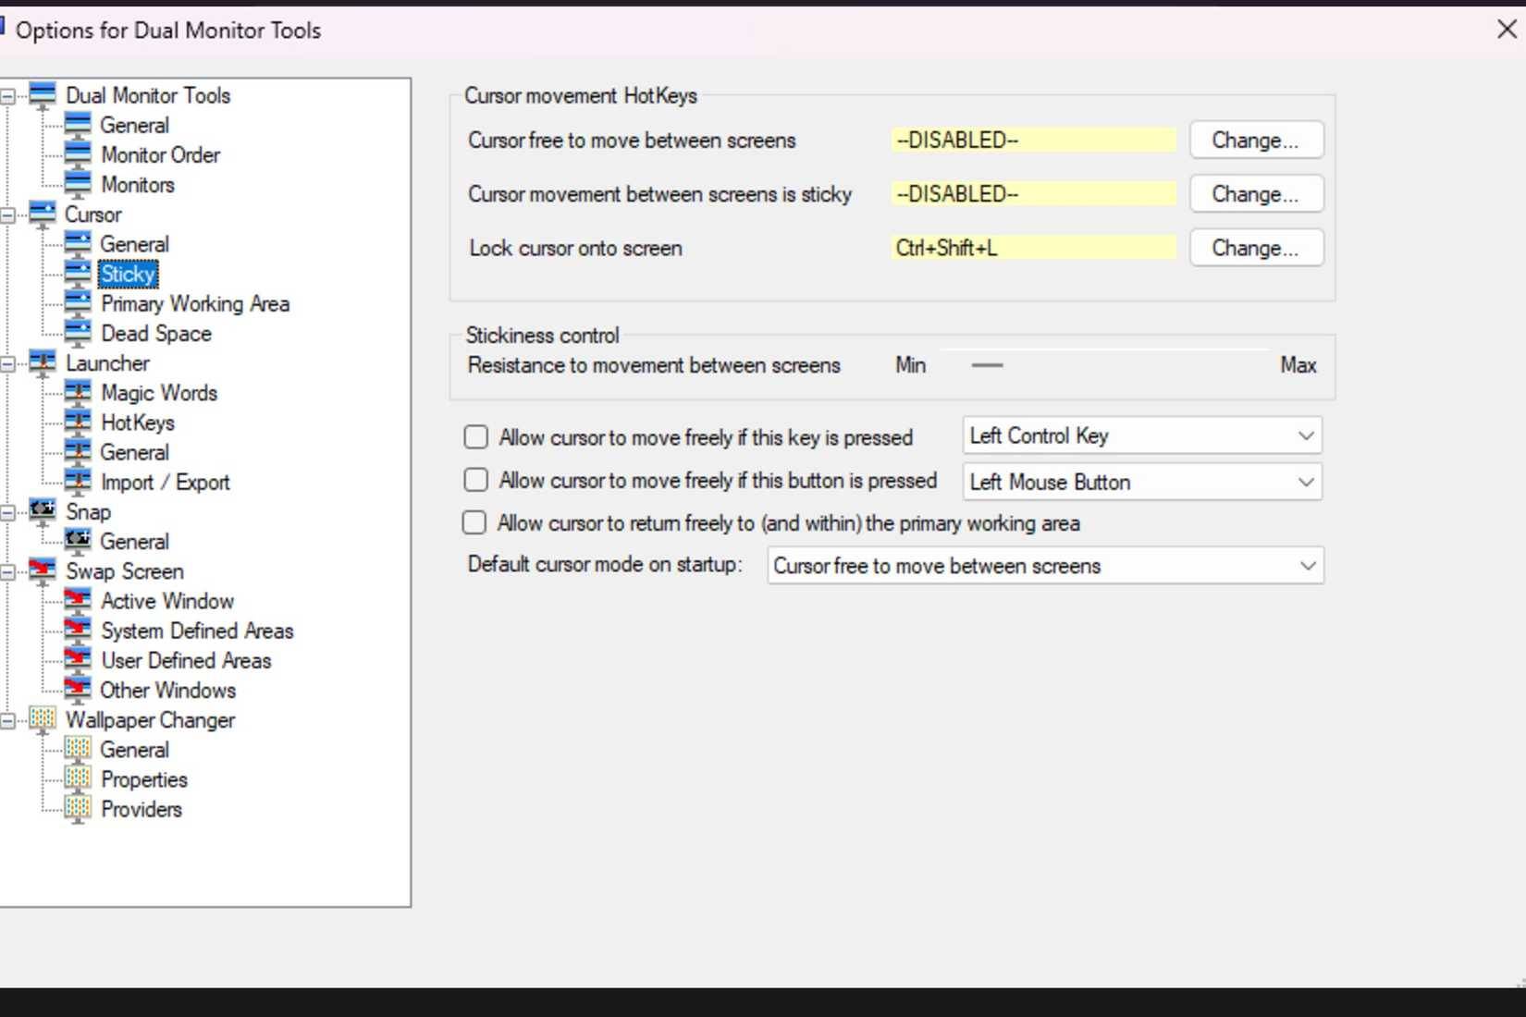Click the Snap General item icon
Viewport: 1526px width, 1017px height.
click(78, 541)
